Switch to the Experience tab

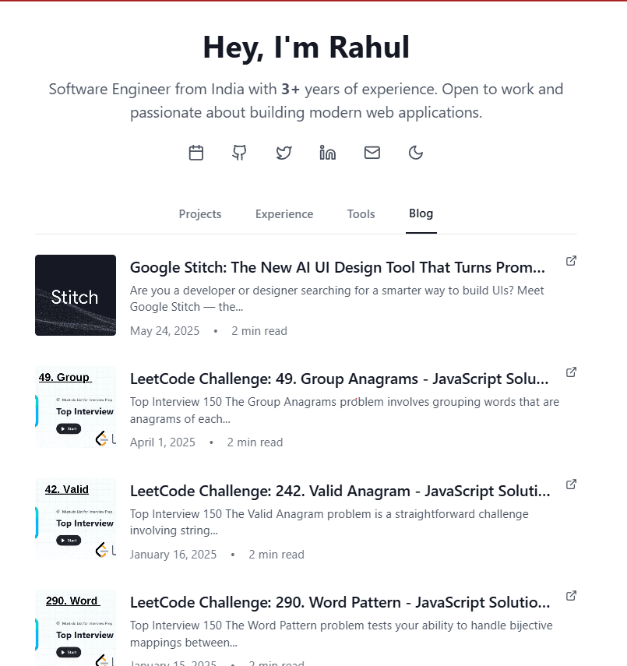pyautogui.click(x=284, y=214)
